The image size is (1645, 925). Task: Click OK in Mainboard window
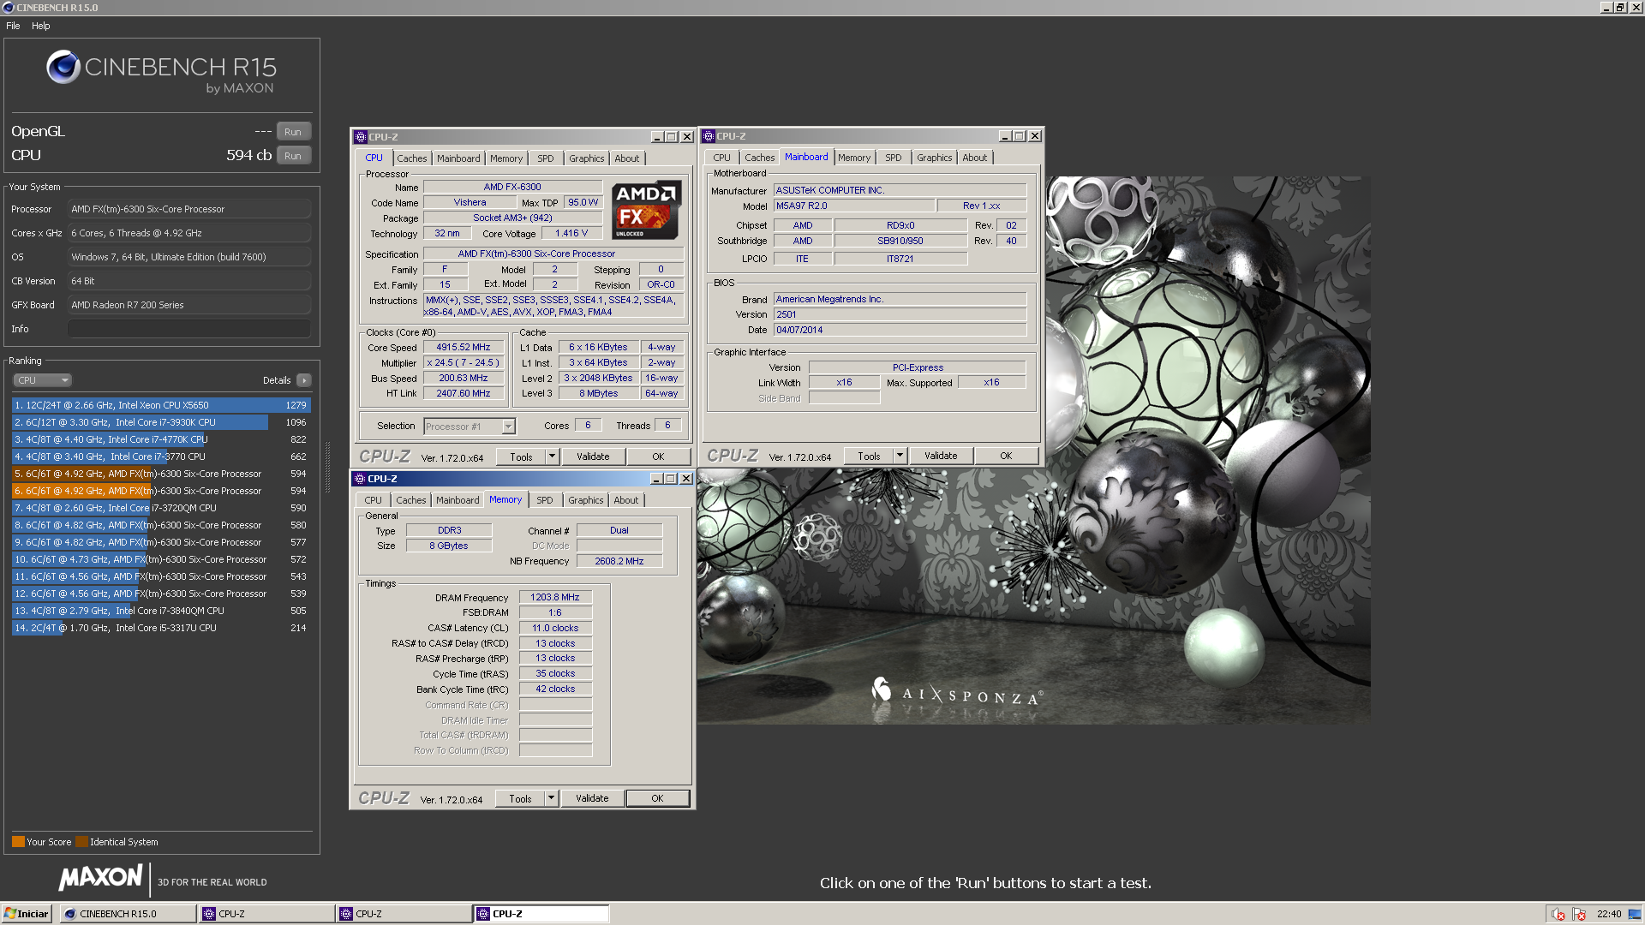(x=1006, y=457)
